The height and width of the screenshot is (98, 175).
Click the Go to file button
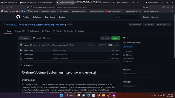click(105, 38)
